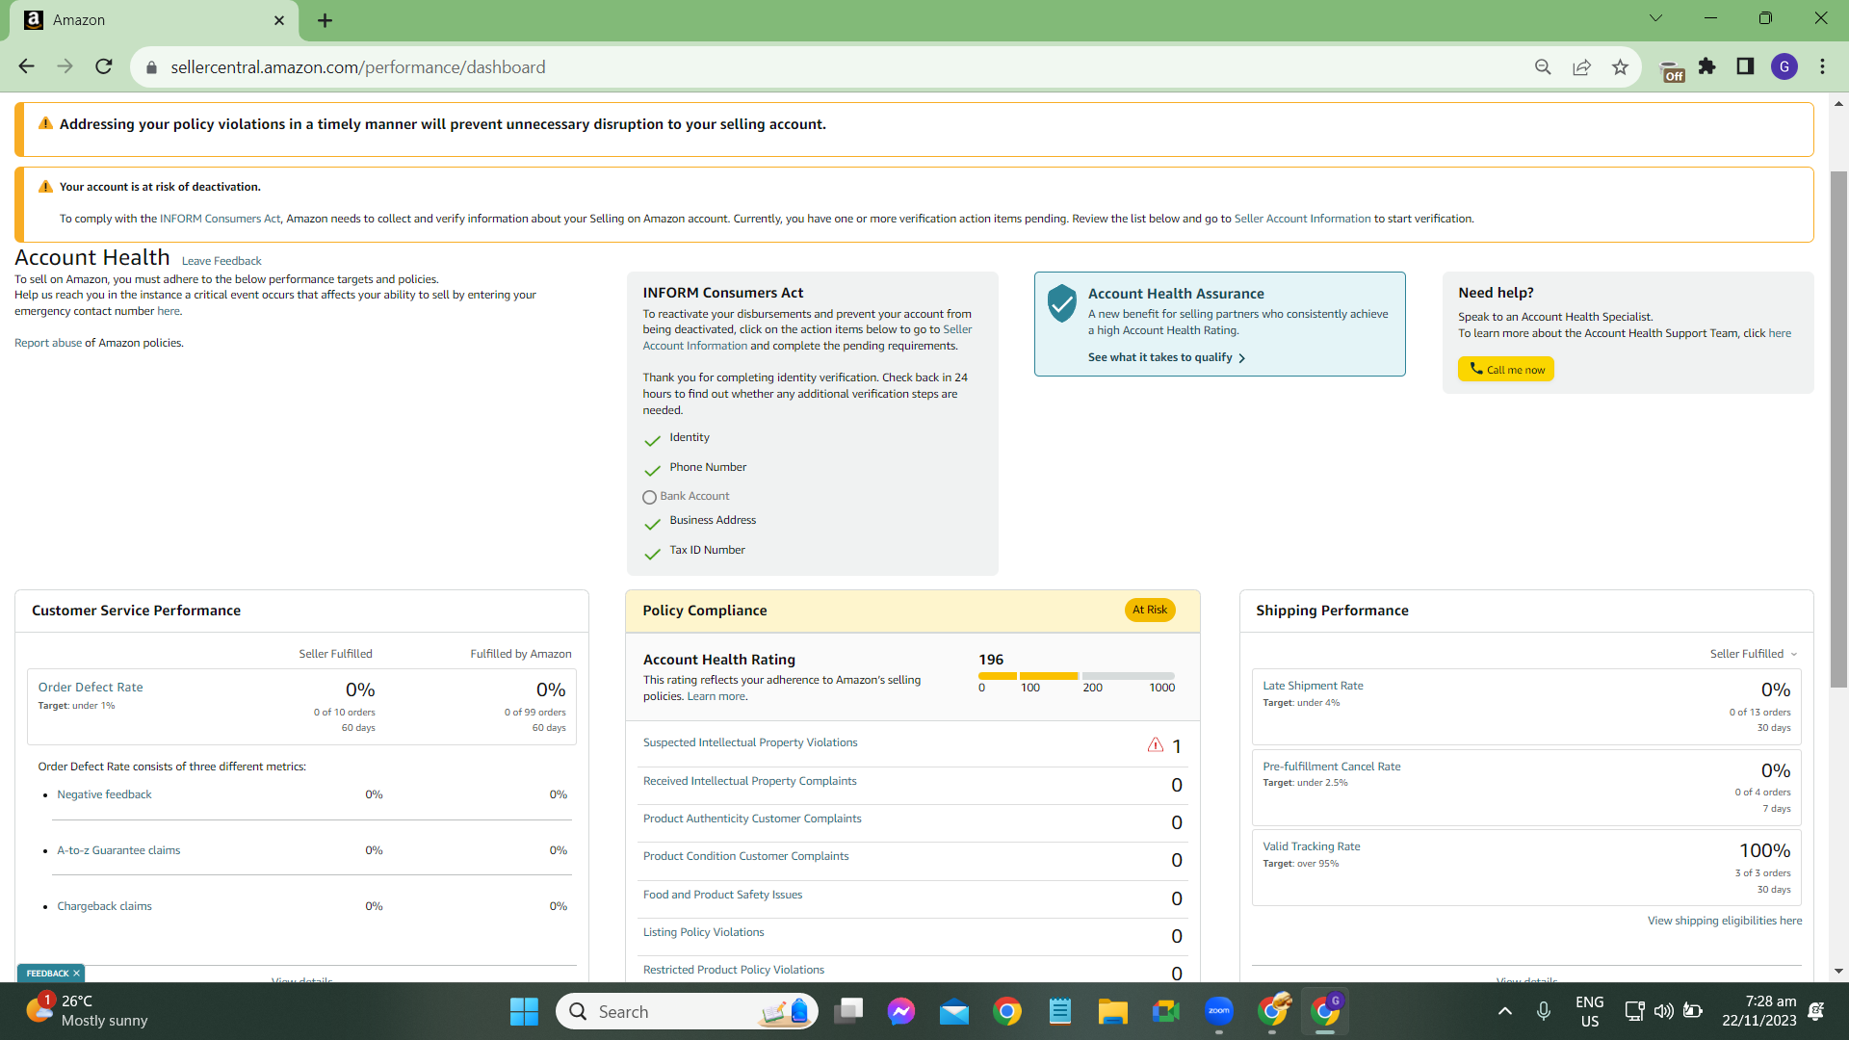Share this page icon

point(1581,66)
